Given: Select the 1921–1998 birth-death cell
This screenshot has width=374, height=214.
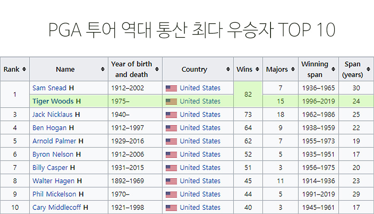Looking at the screenshot, I should 135,207.
